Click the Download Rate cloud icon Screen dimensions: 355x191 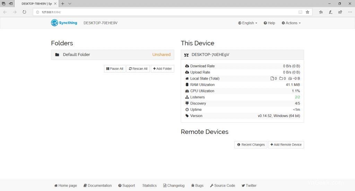click(187, 66)
